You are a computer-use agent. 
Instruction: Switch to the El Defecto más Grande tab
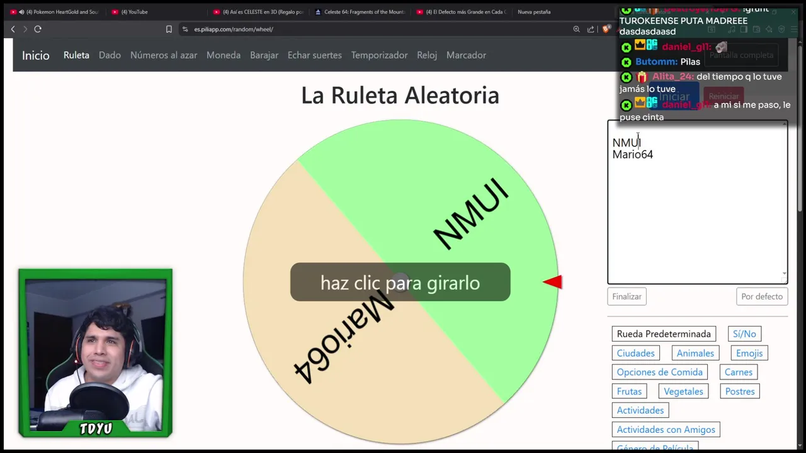461,11
